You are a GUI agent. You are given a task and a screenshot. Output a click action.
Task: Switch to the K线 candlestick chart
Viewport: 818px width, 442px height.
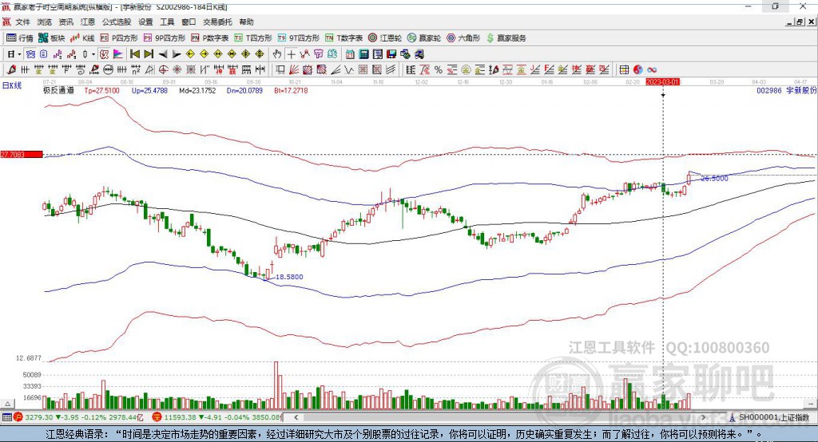pyautogui.click(x=82, y=38)
